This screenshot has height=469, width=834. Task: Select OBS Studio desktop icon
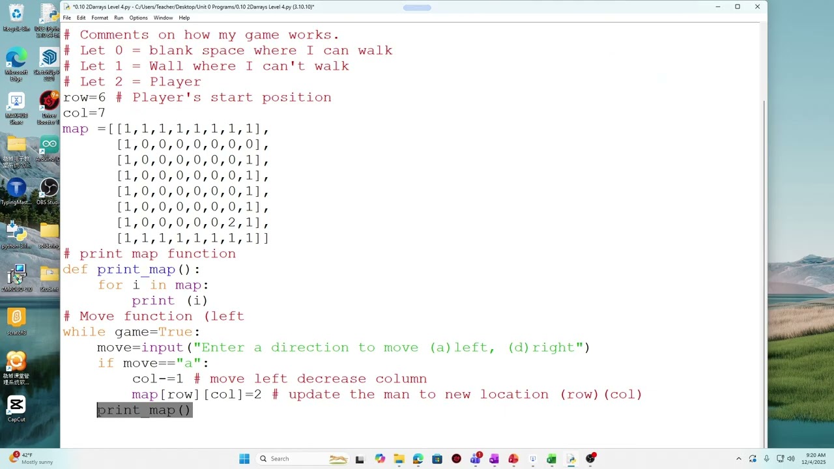pyautogui.click(x=49, y=192)
